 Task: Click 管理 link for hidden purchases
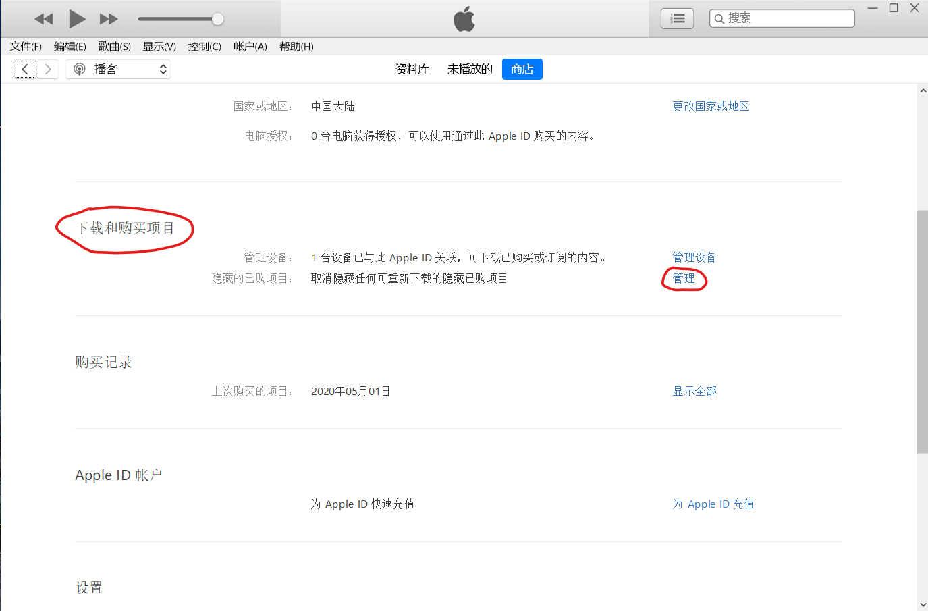click(x=684, y=278)
